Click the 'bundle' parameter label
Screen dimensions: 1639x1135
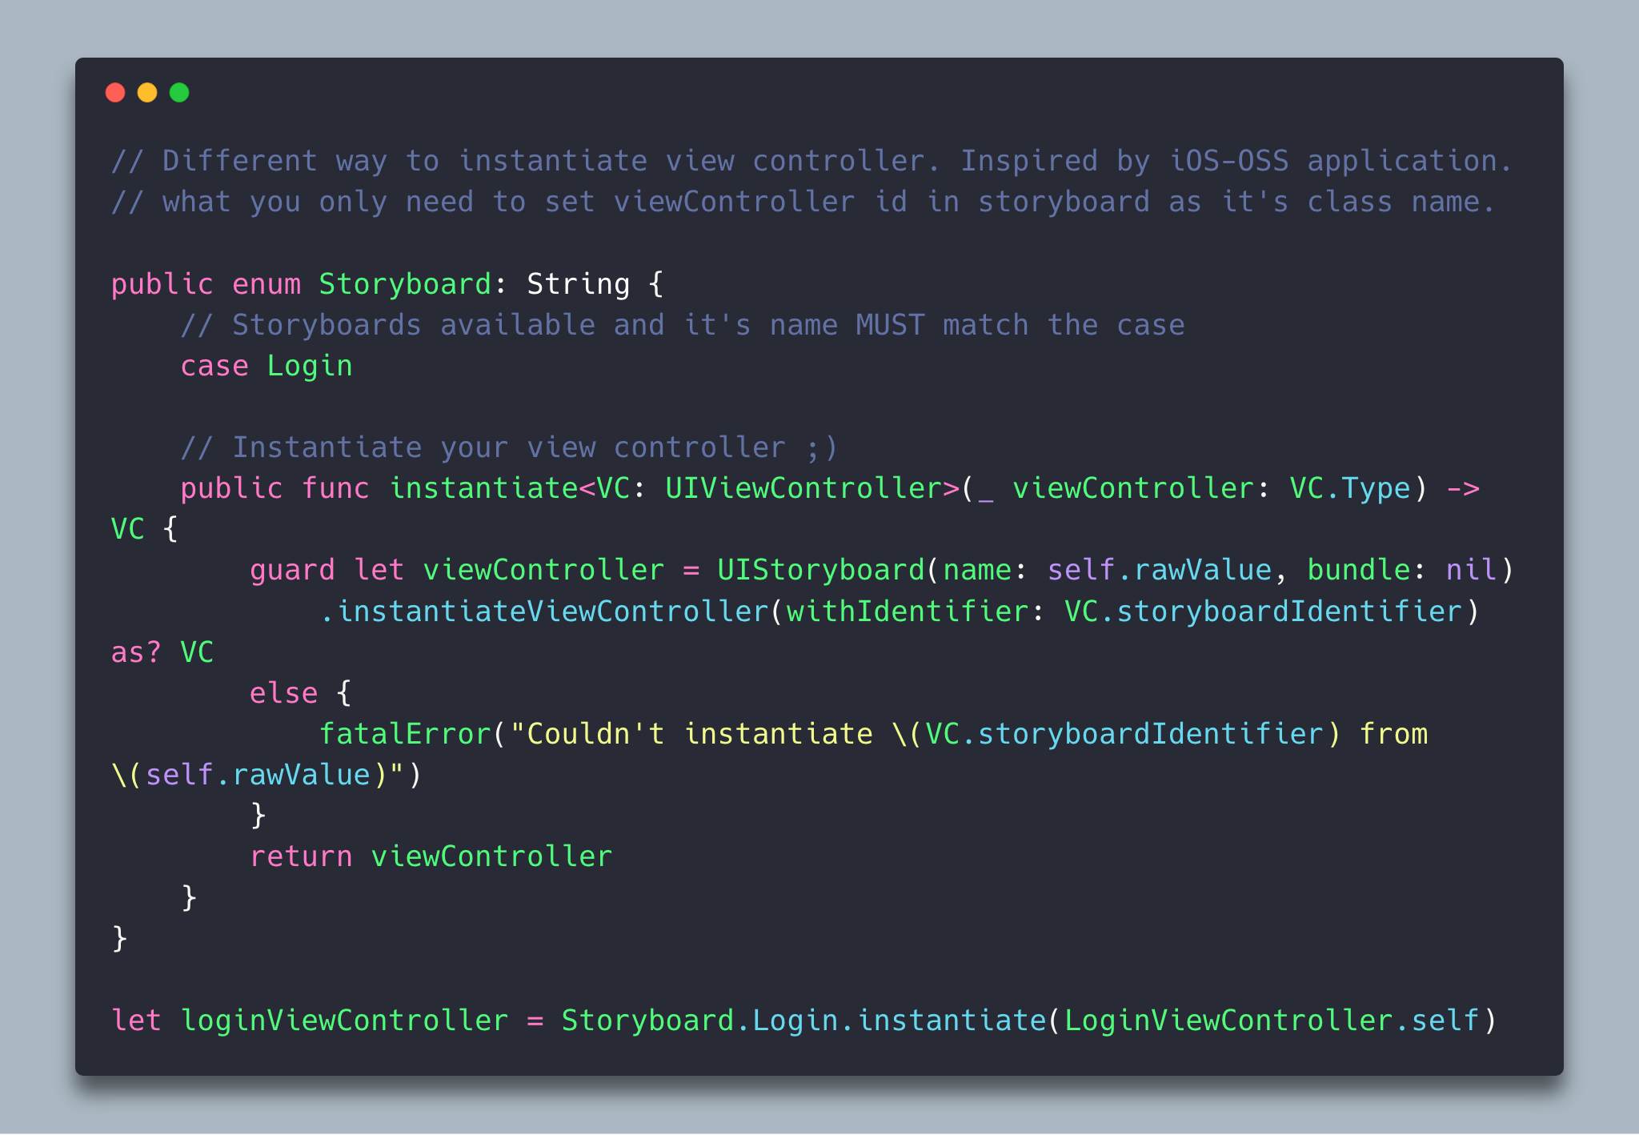click(1358, 570)
